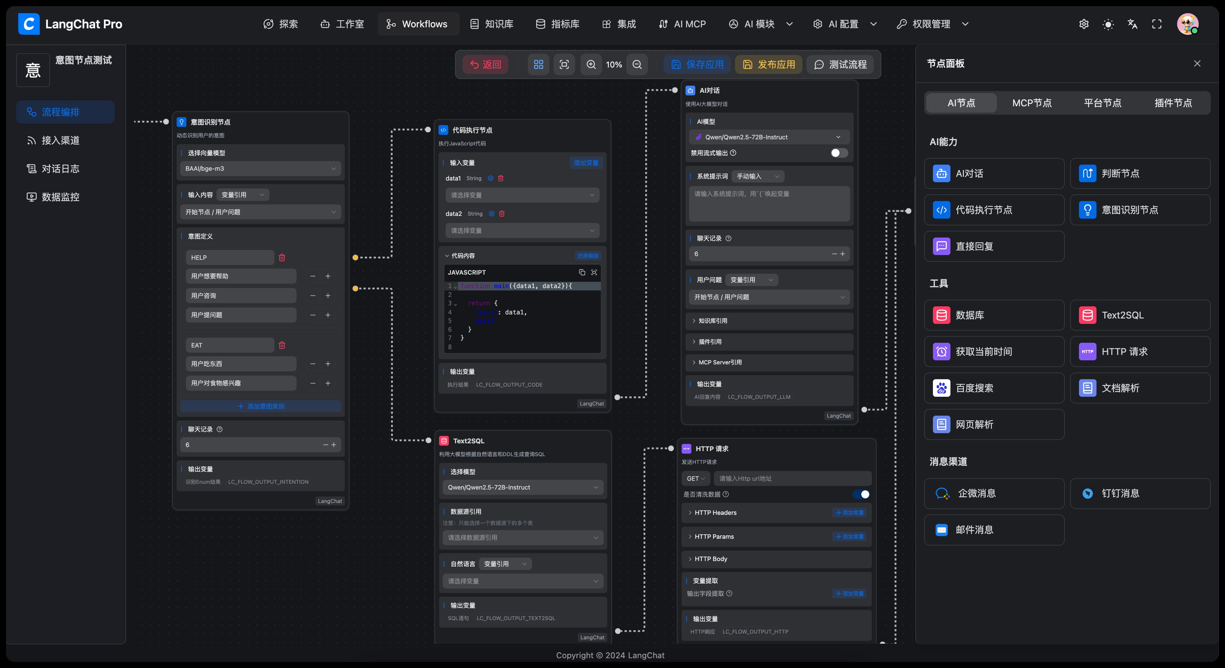The height and width of the screenshot is (668, 1225).
Task: Zoom out on the canvas
Action: point(637,64)
